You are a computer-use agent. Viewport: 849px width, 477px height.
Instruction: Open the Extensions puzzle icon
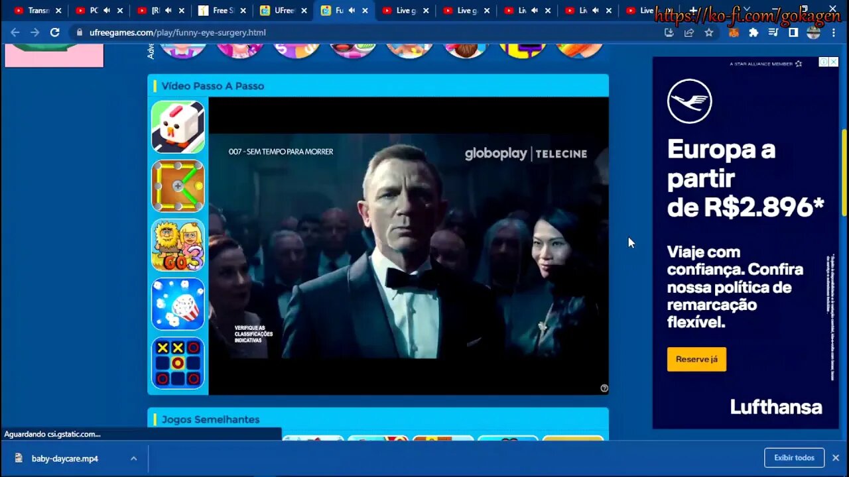[753, 32]
